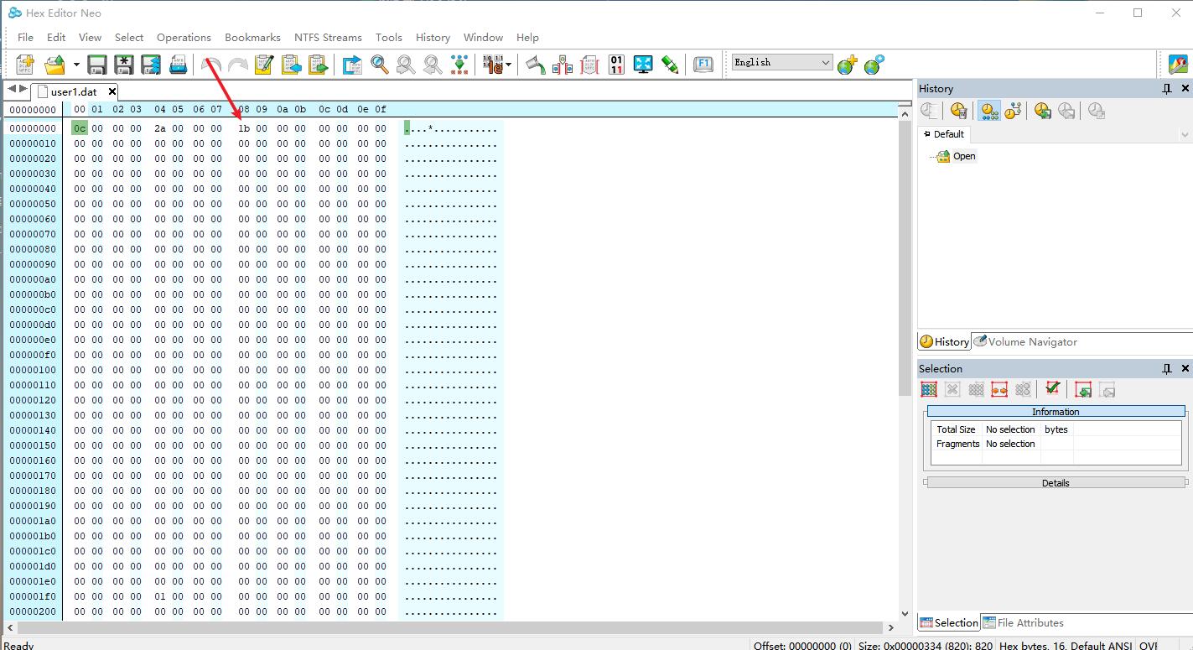The height and width of the screenshot is (650, 1193).
Task: Collapse the Information section header
Action: click(1056, 412)
